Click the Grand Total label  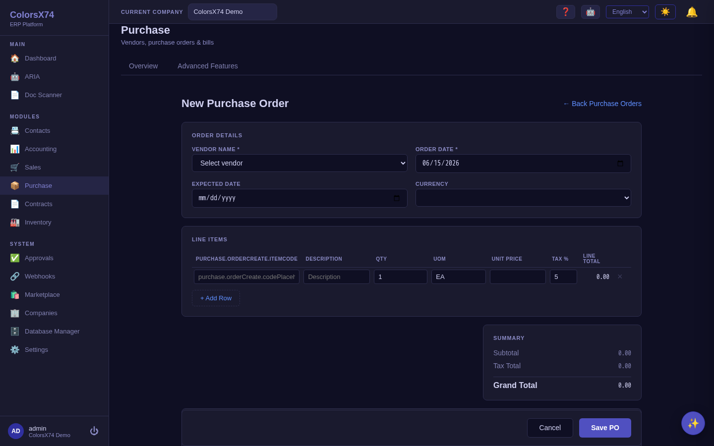point(515,385)
